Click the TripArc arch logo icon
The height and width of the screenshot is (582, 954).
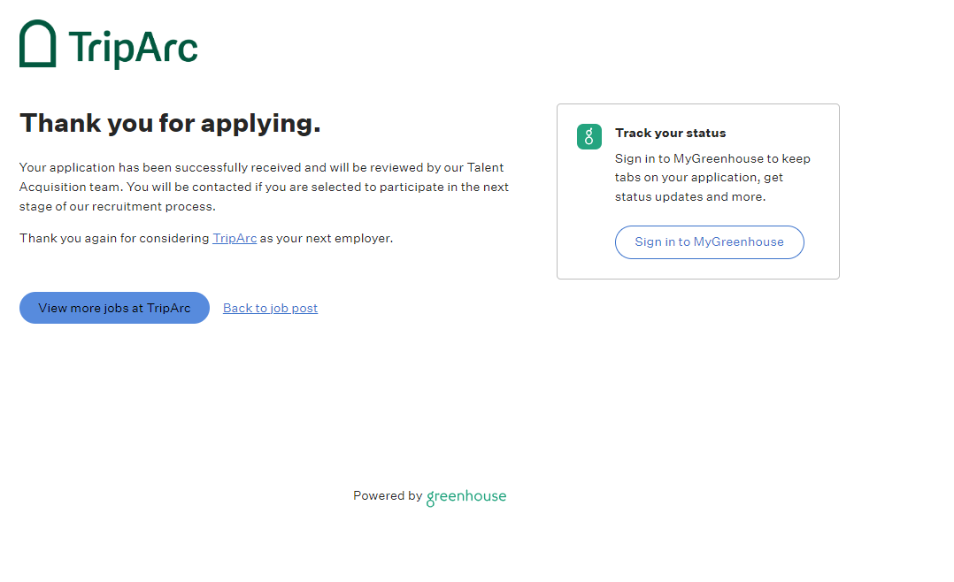37,44
